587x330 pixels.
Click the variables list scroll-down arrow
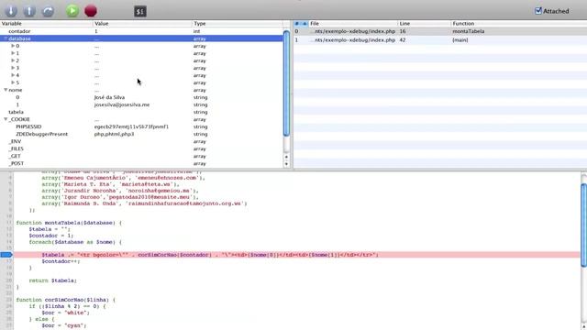point(287,164)
